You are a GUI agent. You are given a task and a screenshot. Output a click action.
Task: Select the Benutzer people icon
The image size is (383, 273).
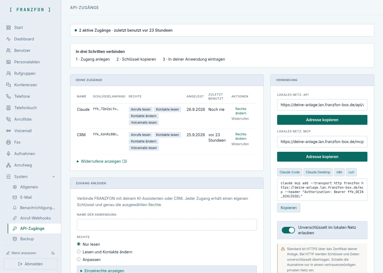[8, 51]
